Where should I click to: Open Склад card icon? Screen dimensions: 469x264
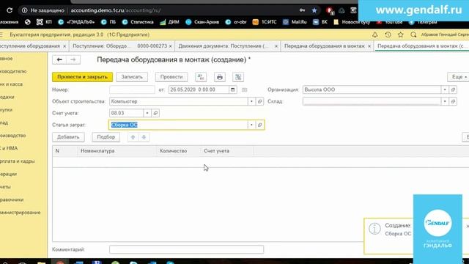(453, 101)
